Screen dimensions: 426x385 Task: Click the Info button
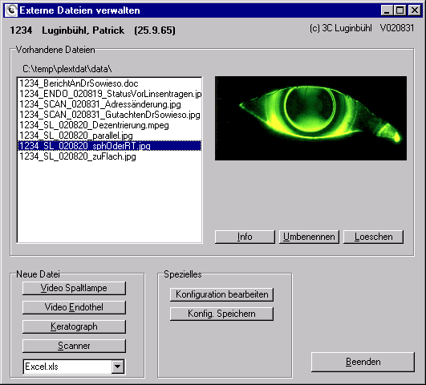pos(245,237)
